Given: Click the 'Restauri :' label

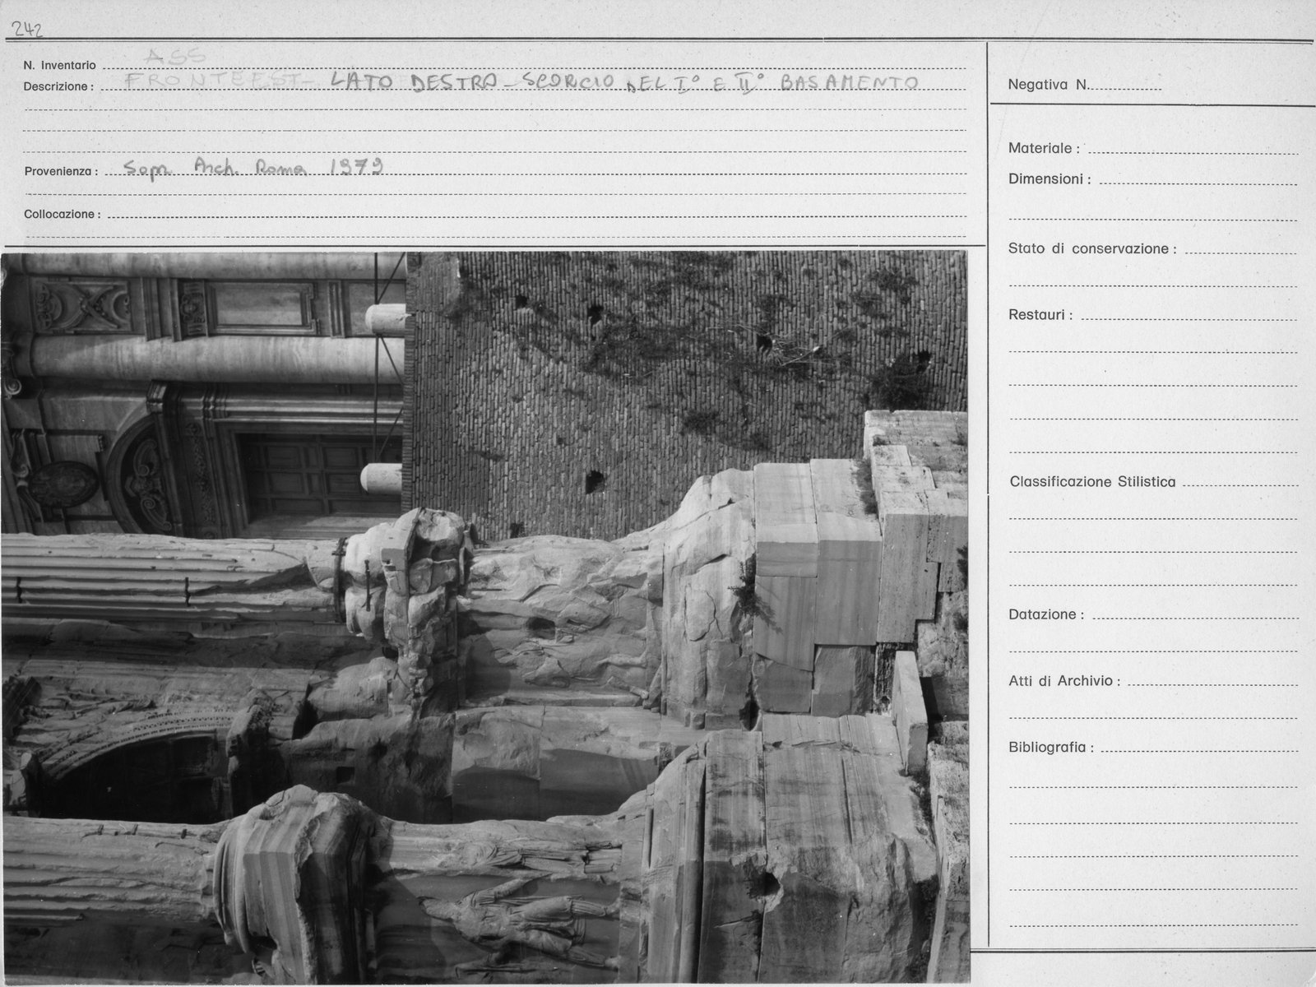Looking at the screenshot, I should (x=1040, y=315).
